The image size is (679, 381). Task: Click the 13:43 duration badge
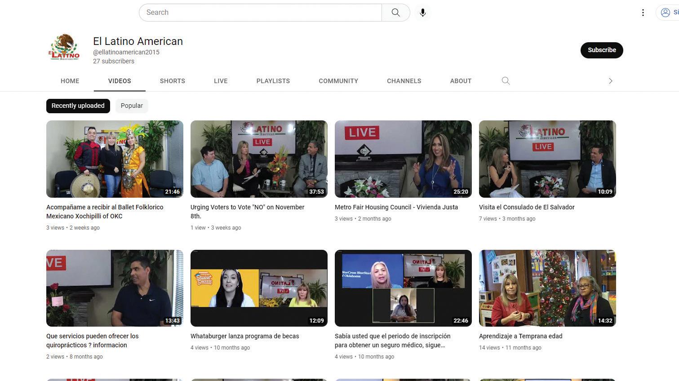click(x=172, y=321)
